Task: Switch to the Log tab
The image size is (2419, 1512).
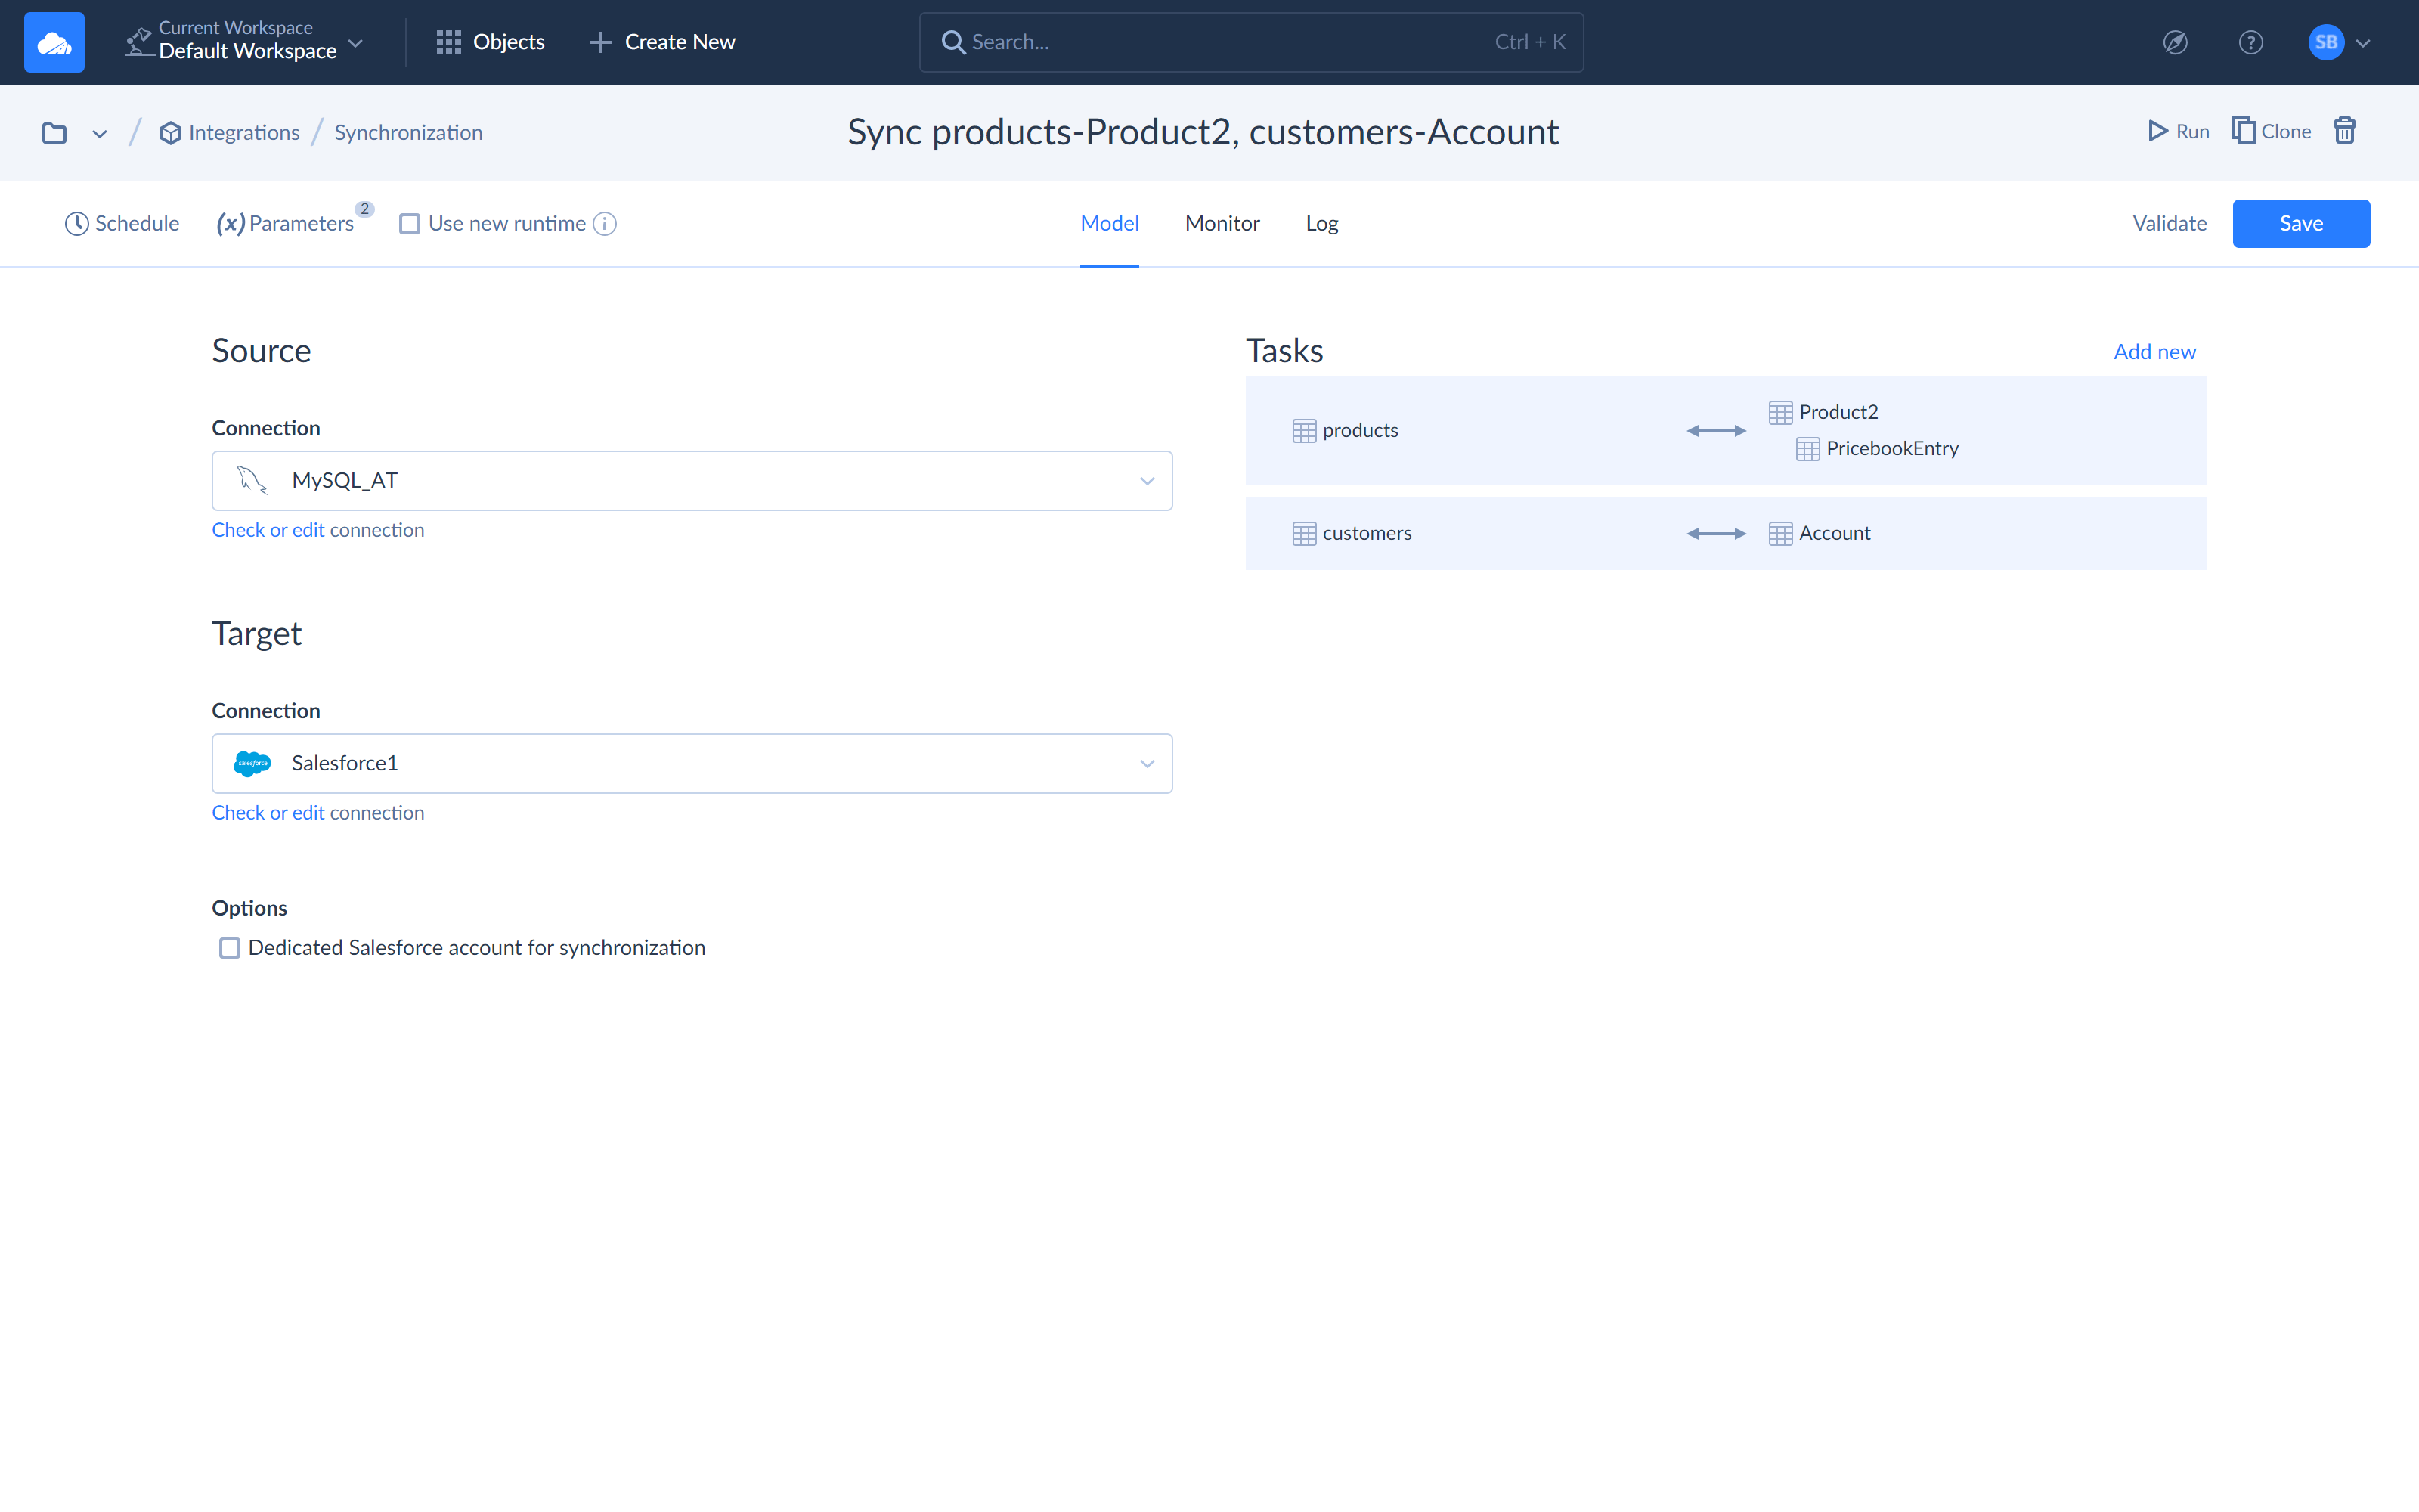Action: pyautogui.click(x=1321, y=223)
